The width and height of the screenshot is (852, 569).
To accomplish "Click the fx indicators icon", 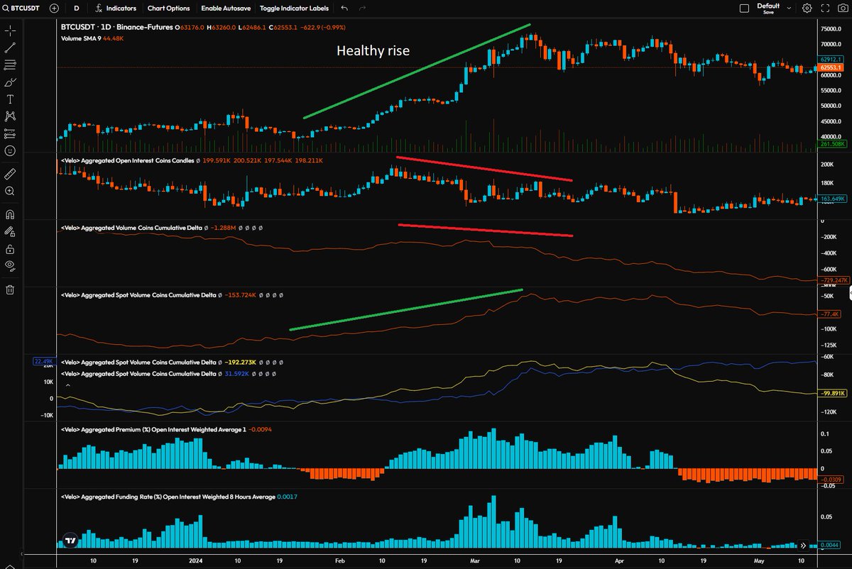I will point(99,9).
